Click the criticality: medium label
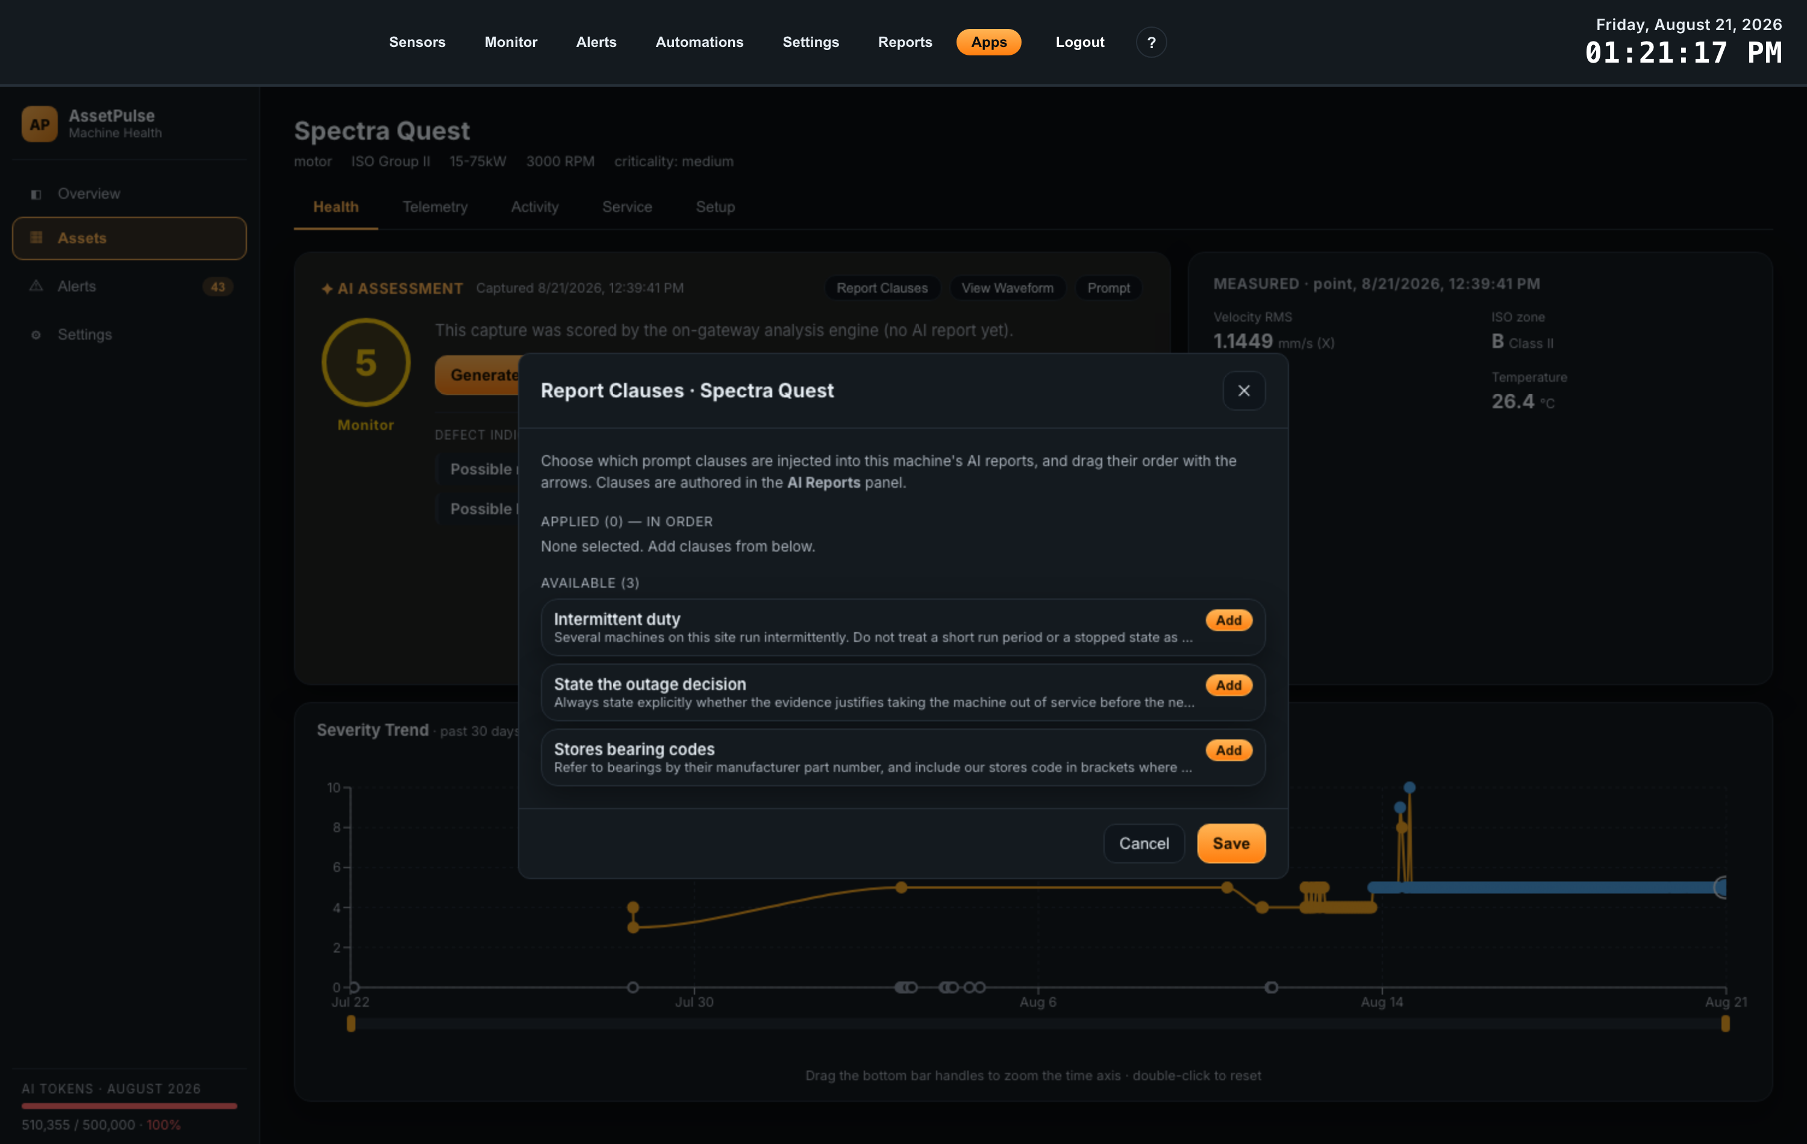Screen dimensions: 1807x1144 (673, 161)
